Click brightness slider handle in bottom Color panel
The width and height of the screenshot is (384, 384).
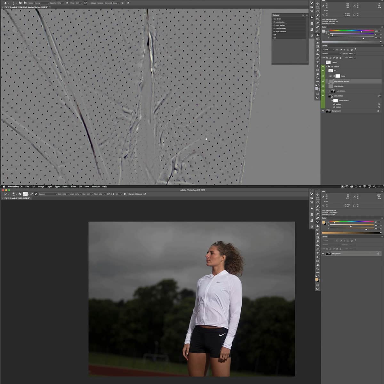coord(366,229)
